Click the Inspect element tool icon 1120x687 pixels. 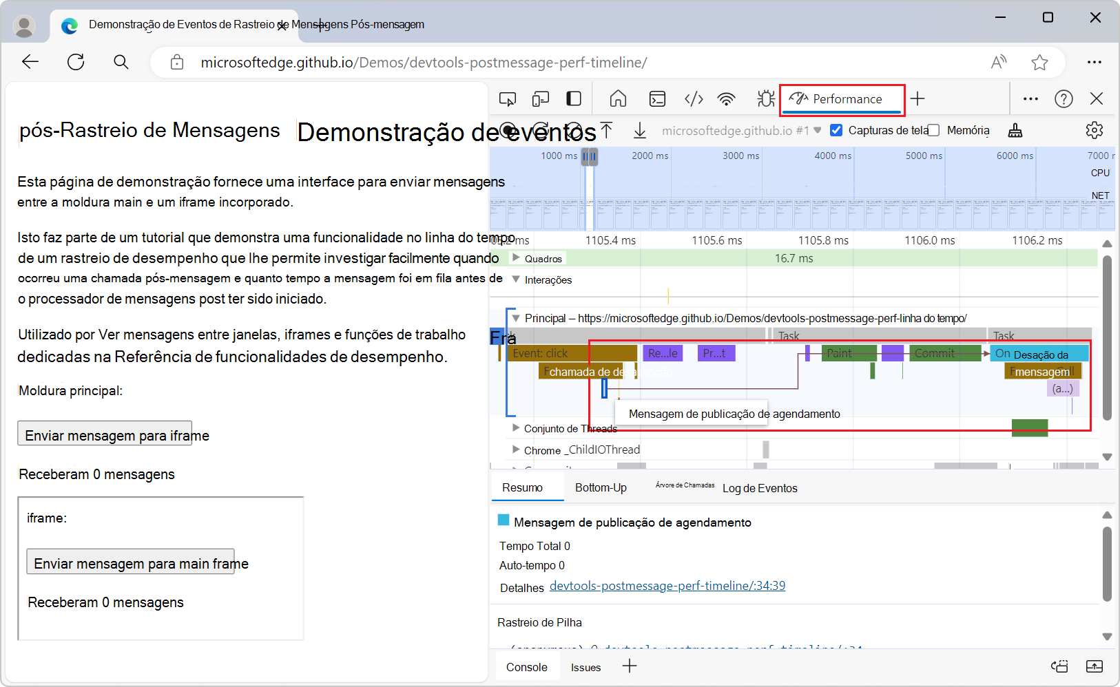click(507, 99)
